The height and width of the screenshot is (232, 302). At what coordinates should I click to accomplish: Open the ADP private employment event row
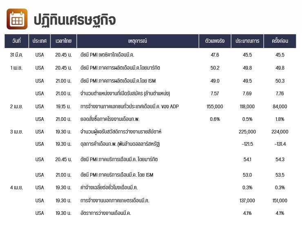click(x=130, y=107)
